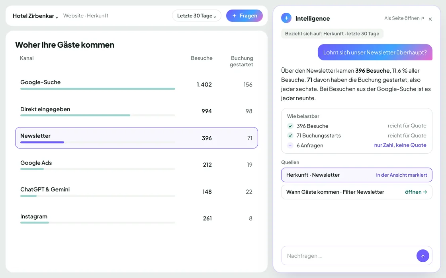Click the Woher Ihre Gäste kommen heading

click(x=65, y=45)
